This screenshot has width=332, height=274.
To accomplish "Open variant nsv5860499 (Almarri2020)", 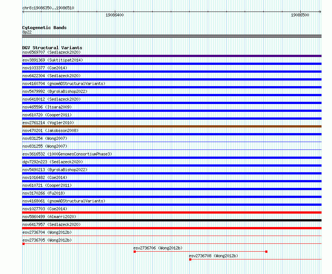I will pos(49,217).
